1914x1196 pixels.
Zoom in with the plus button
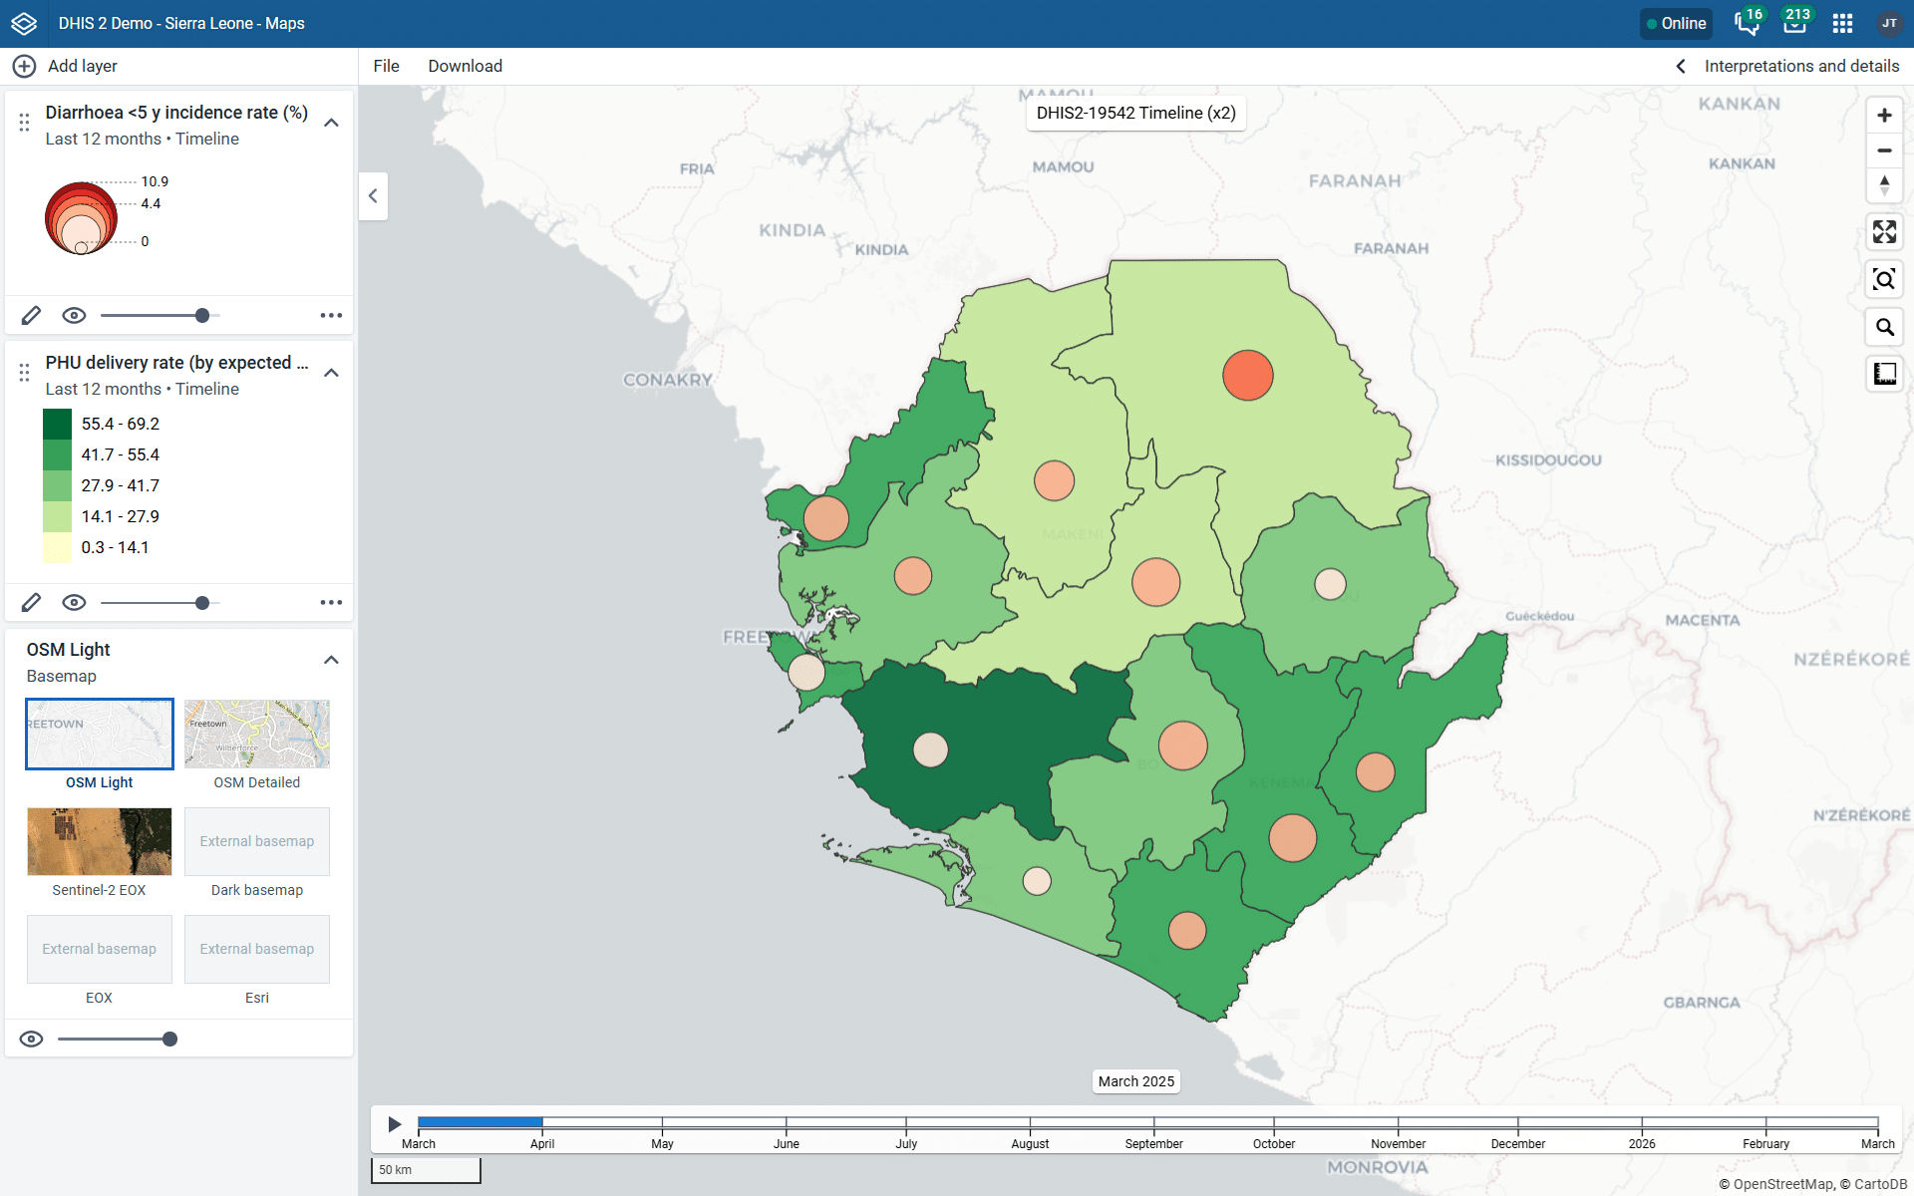(1884, 116)
